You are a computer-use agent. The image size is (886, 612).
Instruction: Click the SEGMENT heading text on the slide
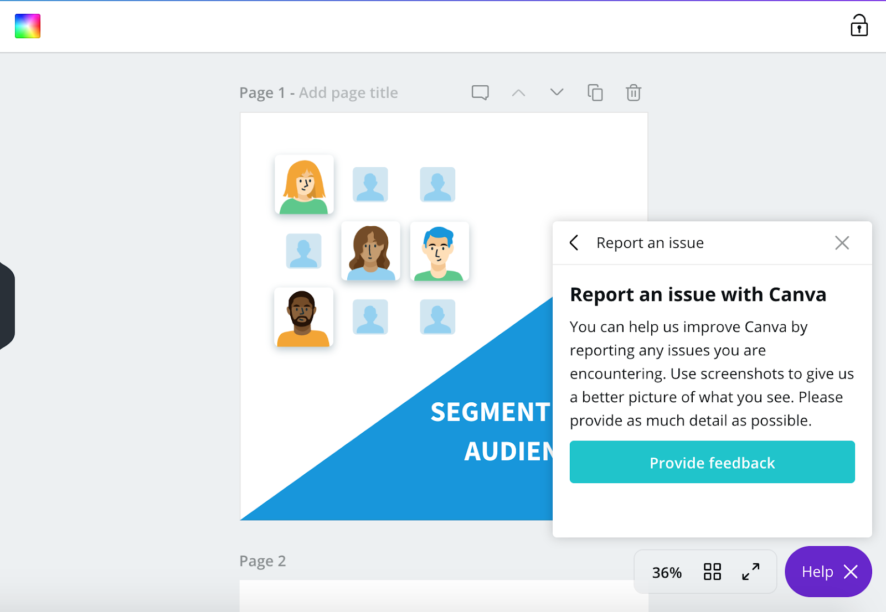pyautogui.click(x=490, y=412)
